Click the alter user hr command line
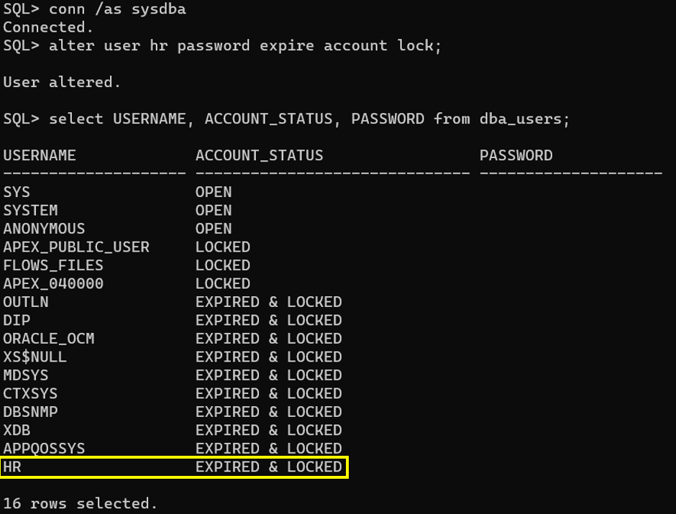The width and height of the screenshot is (676, 514). [x=222, y=46]
